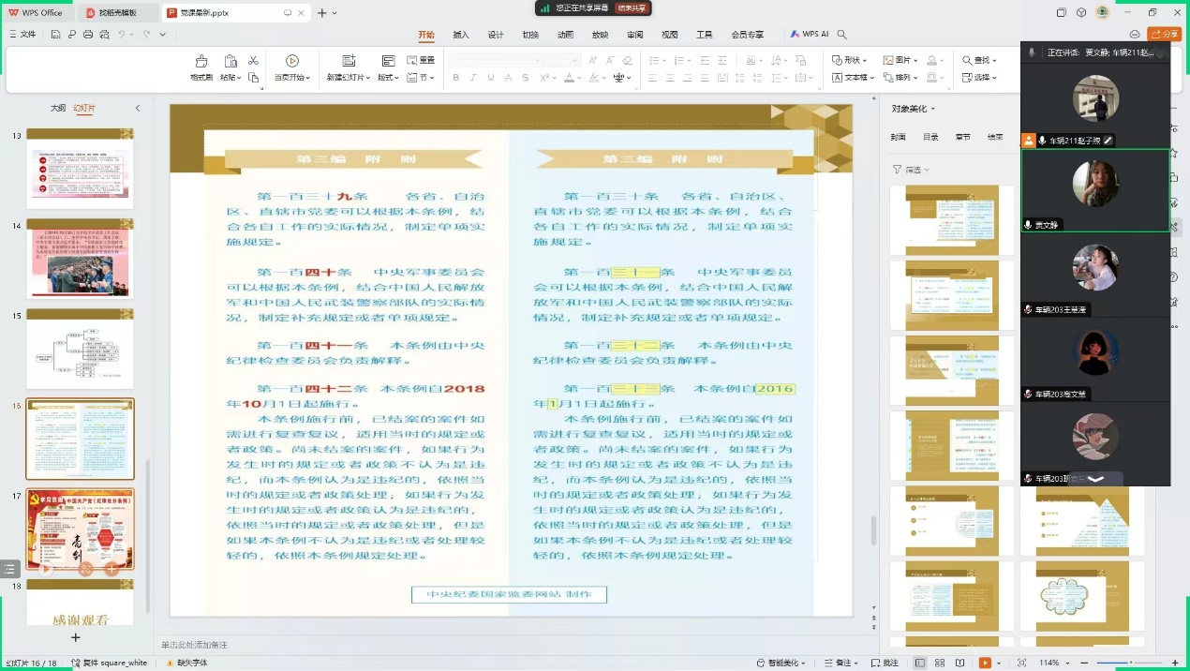
Task: Toggle Bold text formatting
Action: [456, 78]
